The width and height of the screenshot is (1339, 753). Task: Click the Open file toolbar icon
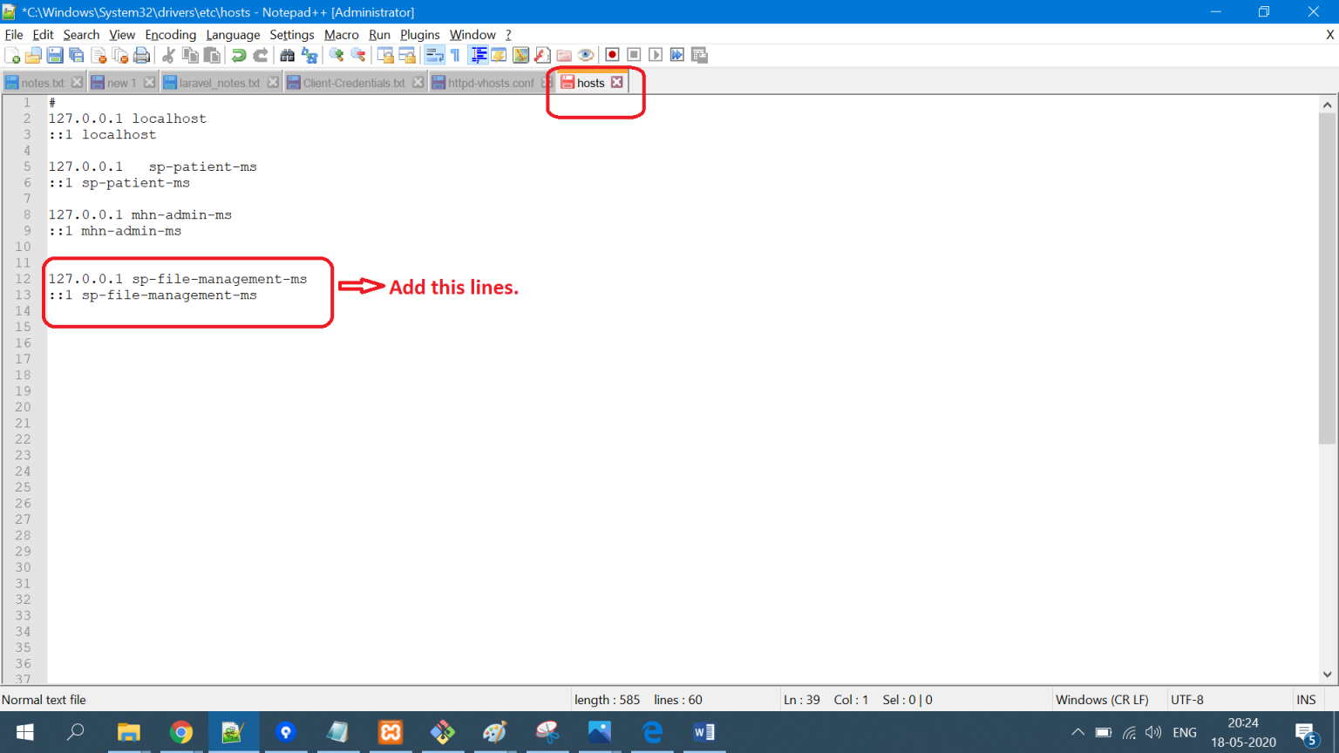pyautogui.click(x=33, y=55)
